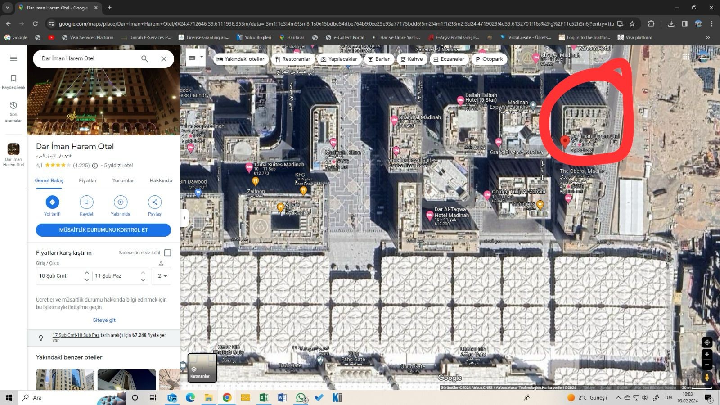The width and height of the screenshot is (720, 405).
Task: Open guest count dropdown showing 2
Action: click(162, 276)
